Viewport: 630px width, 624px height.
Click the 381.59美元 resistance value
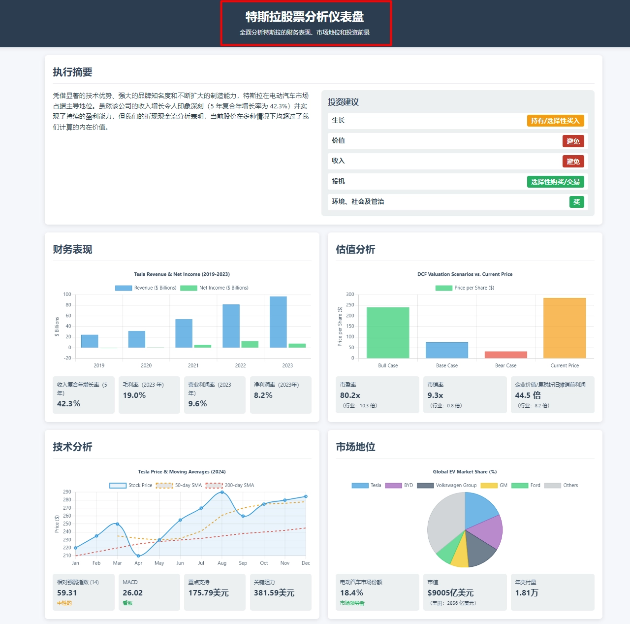click(x=274, y=593)
